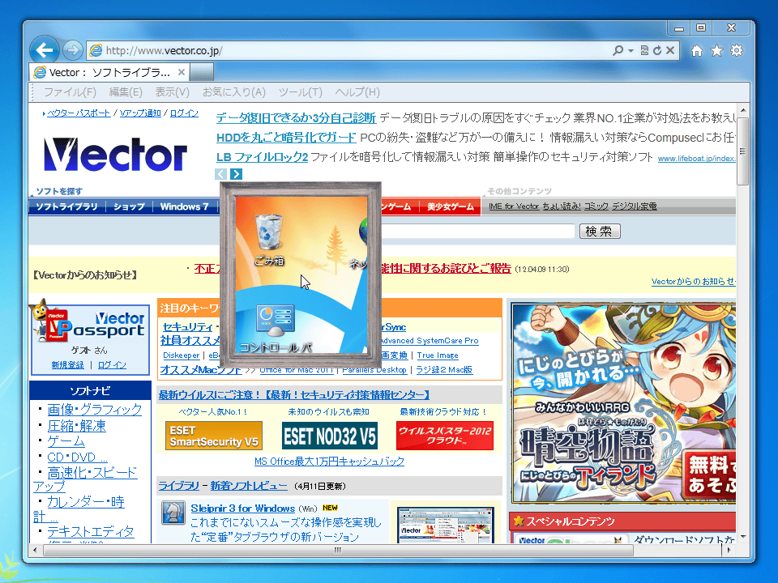Show next ad with right arrow
Screen dimensions: 778x583
[x=236, y=174]
